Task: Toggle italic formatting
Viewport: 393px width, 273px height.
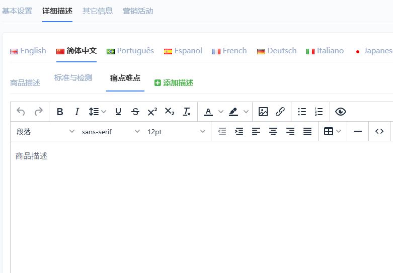Action: (77, 112)
